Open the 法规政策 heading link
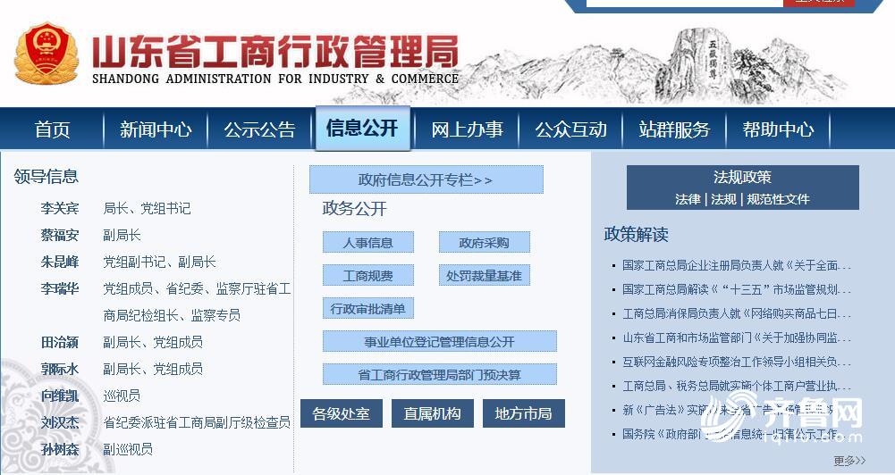 [x=742, y=178]
